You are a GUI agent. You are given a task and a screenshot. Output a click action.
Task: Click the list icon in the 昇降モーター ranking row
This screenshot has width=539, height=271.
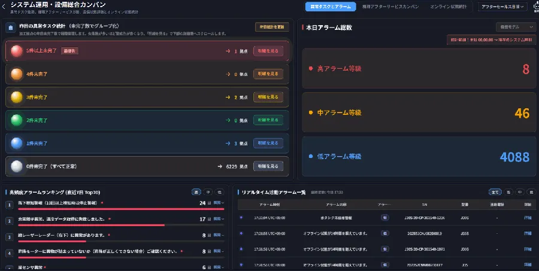pos(210,251)
